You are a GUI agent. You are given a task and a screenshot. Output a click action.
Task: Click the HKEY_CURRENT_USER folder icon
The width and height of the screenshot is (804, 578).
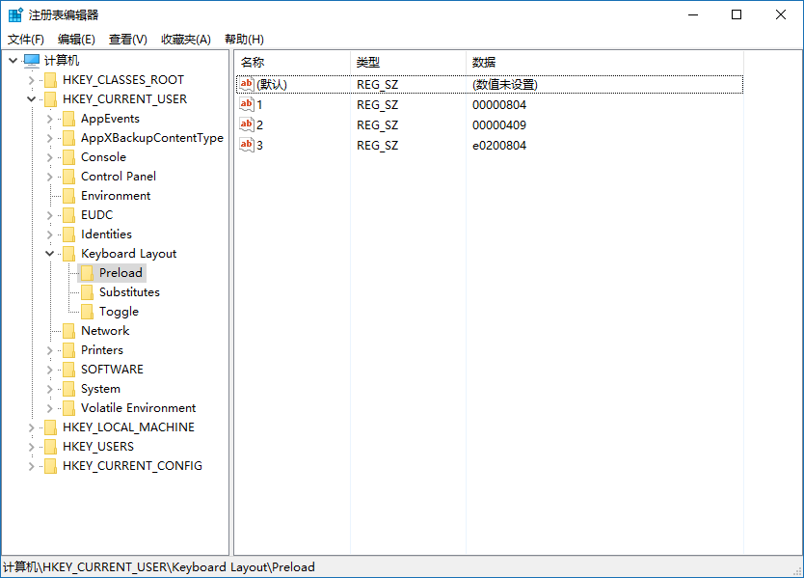point(51,99)
